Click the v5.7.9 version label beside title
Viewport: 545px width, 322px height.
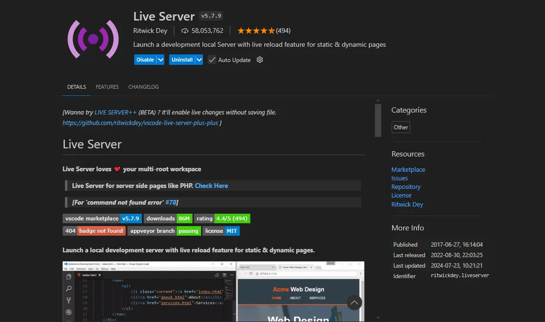(x=211, y=16)
